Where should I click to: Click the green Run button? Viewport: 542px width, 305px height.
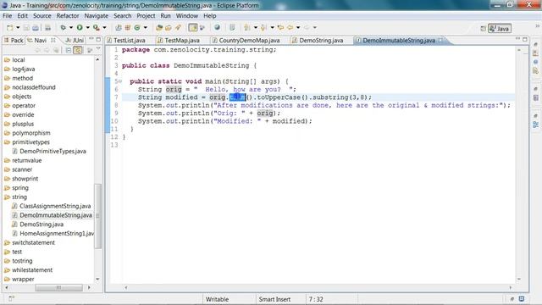tap(80, 28)
